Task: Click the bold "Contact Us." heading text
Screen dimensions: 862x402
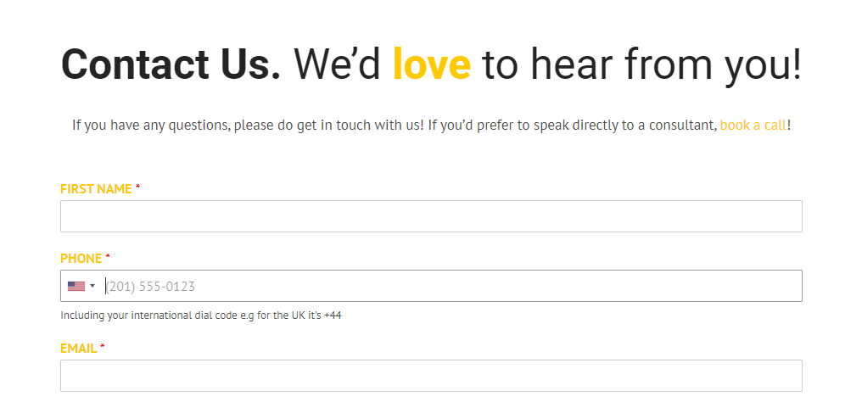Action: (171, 64)
